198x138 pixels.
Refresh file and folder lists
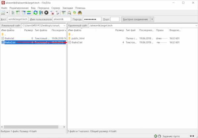point(36,13)
